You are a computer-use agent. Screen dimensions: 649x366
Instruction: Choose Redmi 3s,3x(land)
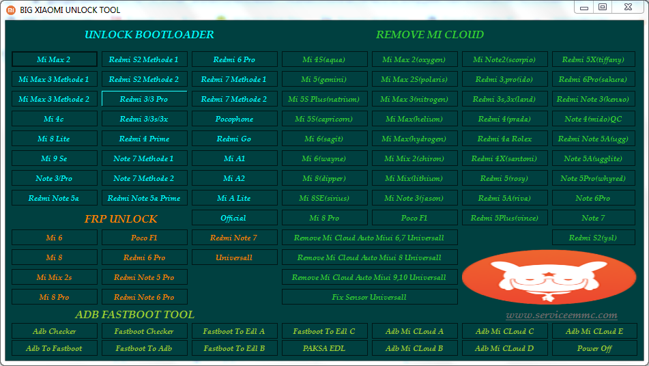(x=505, y=99)
